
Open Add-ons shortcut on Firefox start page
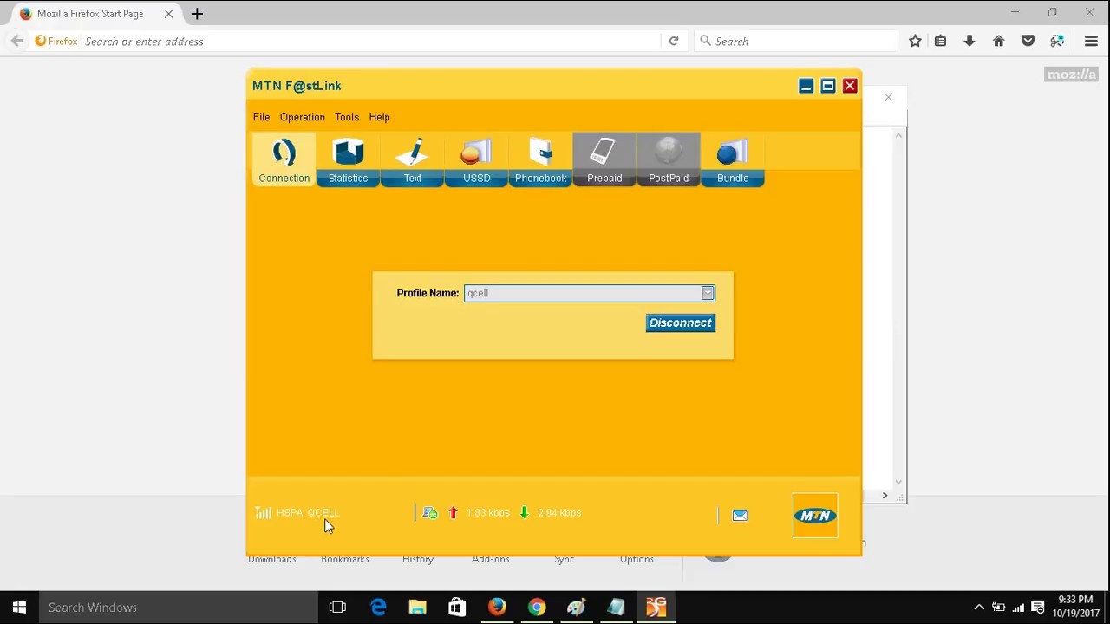pyautogui.click(x=491, y=559)
